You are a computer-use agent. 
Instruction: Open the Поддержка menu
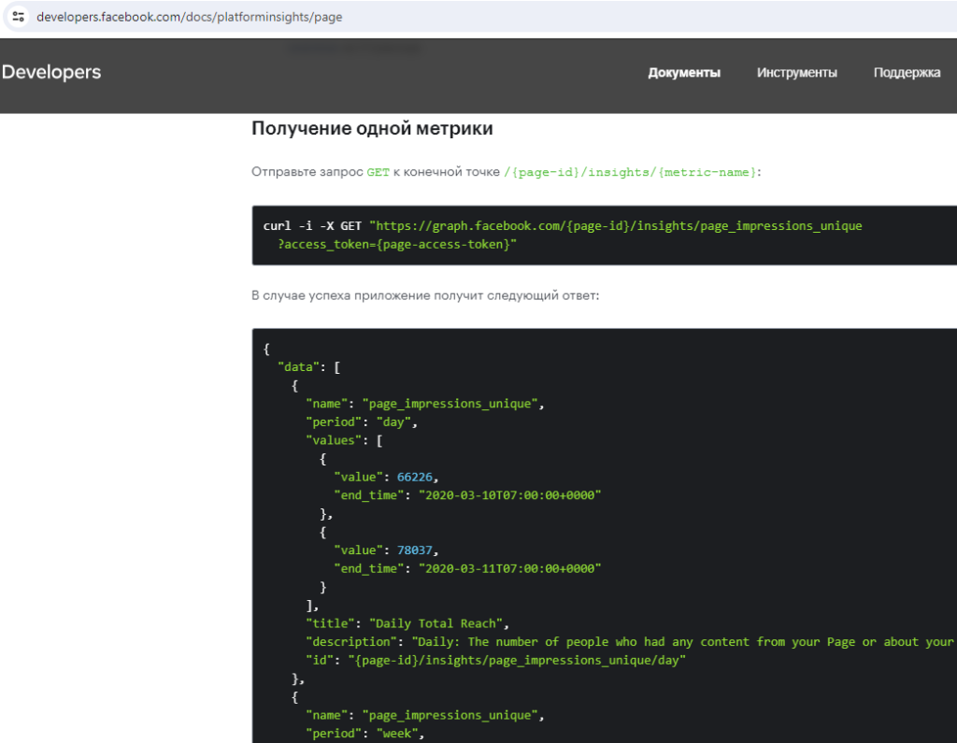(x=907, y=73)
